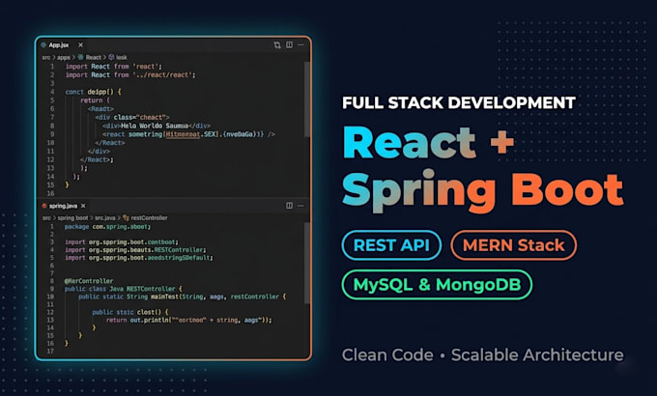Open 'React' breadcrumb segment
This screenshot has width=657, height=396.
click(x=94, y=57)
